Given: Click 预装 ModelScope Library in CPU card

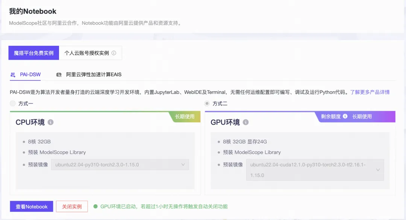Looking at the screenshot, I should [x=57, y=152].
